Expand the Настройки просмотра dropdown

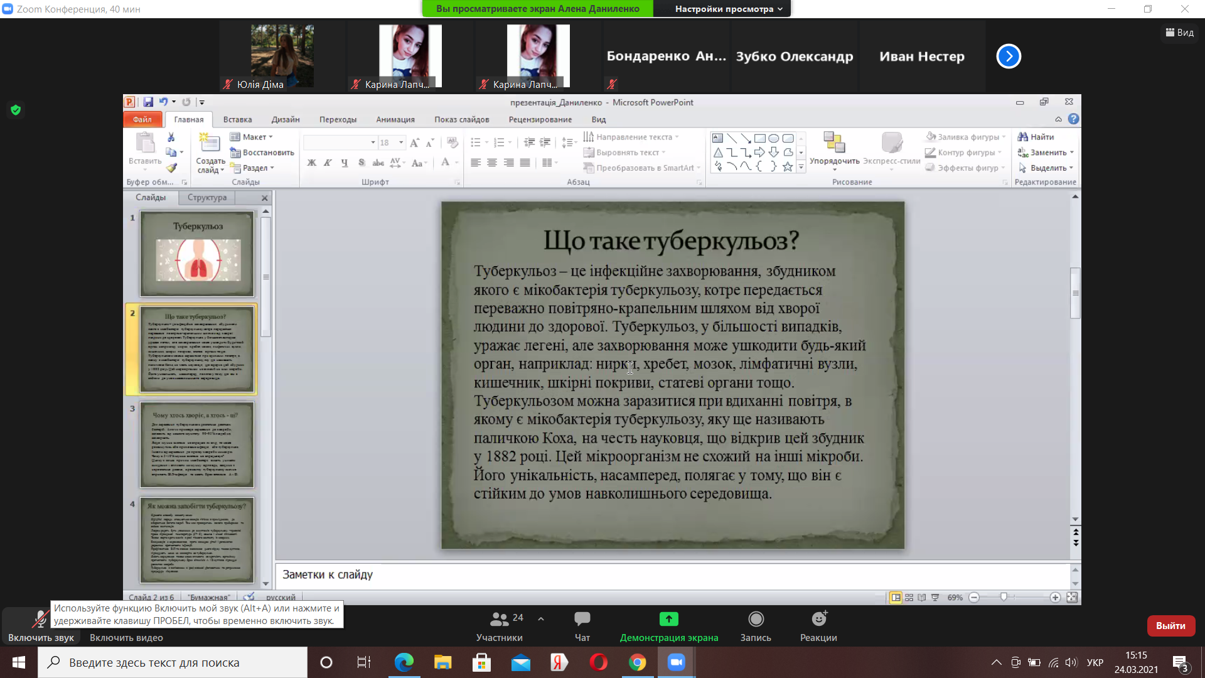(728, 9)
